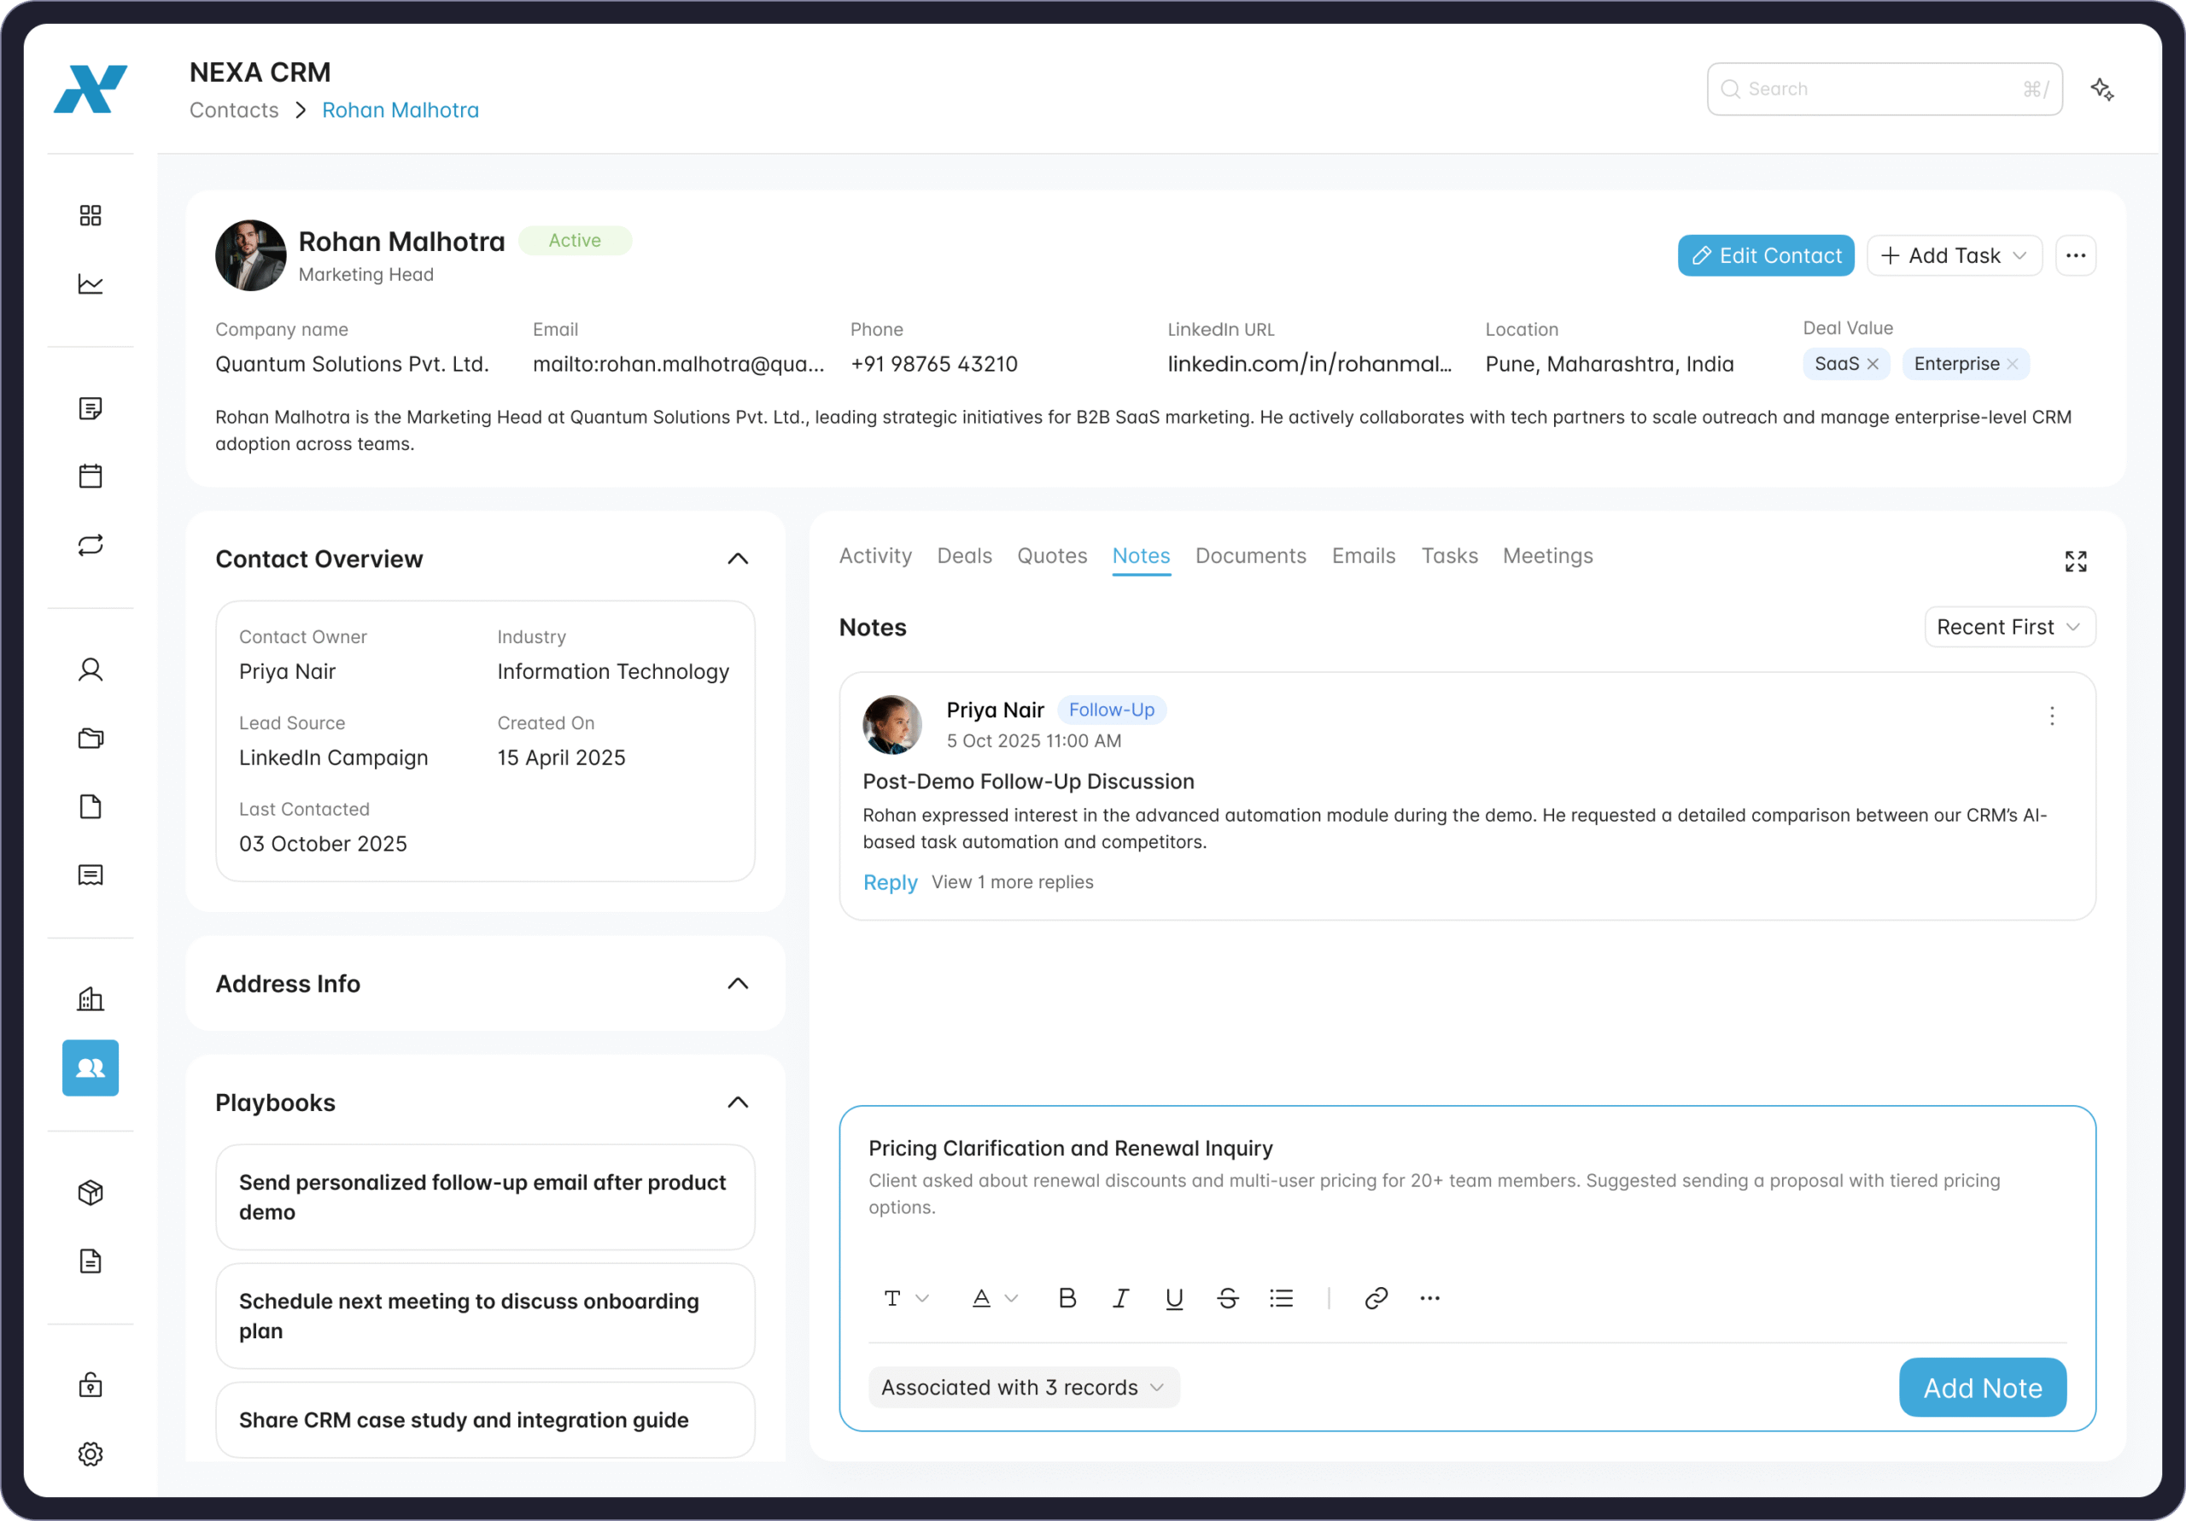The image size is (2186, 1521).
Task: Remove the SaaS deal tag
Action: pyautogui.click(x=1873, y=364)
